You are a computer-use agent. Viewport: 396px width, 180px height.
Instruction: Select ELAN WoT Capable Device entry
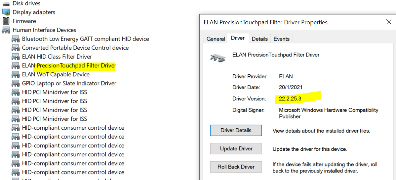56,74
